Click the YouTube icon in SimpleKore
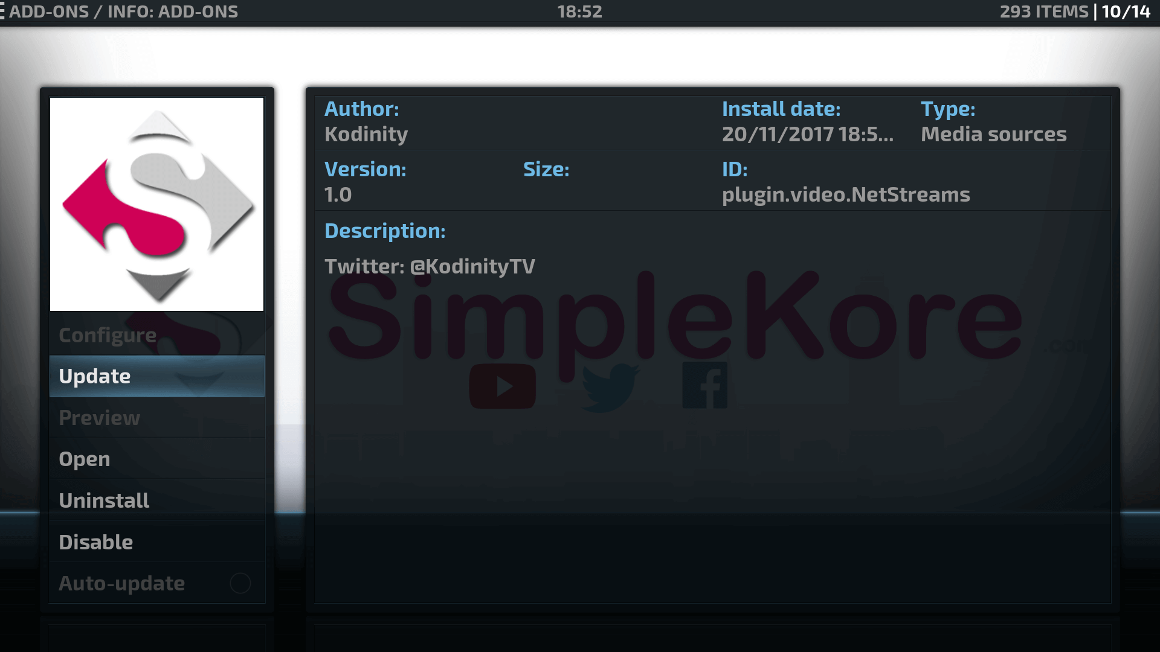 coord(502,386)
